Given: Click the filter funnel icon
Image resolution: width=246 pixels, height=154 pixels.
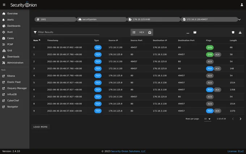Looking at the screenshot, I should [x=35, y=32].
